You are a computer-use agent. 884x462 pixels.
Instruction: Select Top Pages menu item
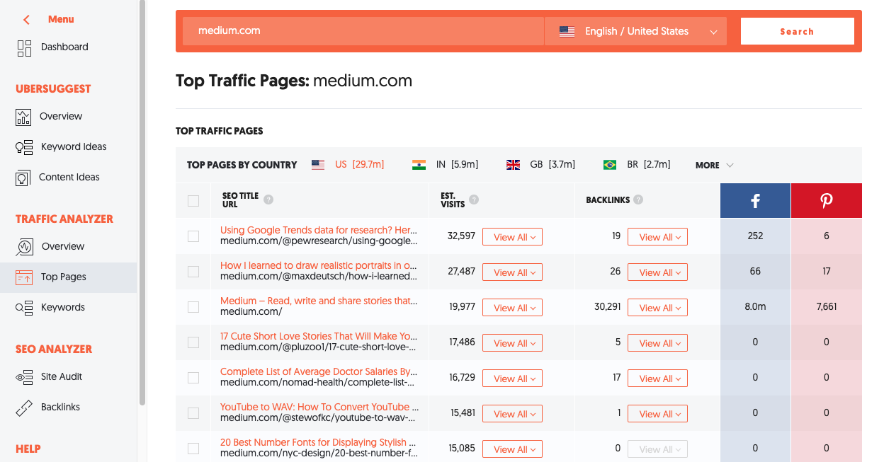tap(68, 277)
